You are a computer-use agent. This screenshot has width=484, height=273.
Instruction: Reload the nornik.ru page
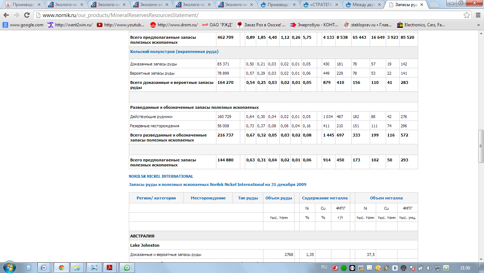coord(27,15)
